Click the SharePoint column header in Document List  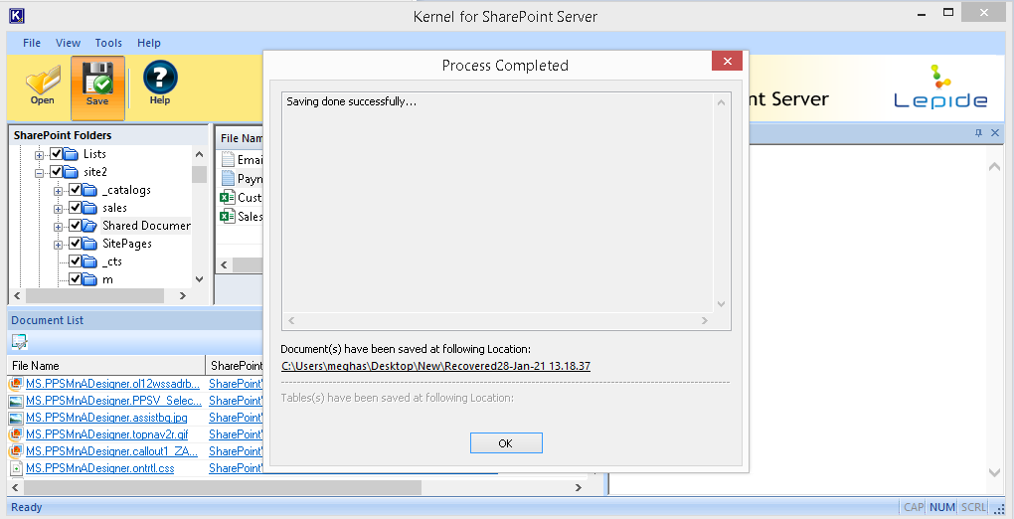236,366
